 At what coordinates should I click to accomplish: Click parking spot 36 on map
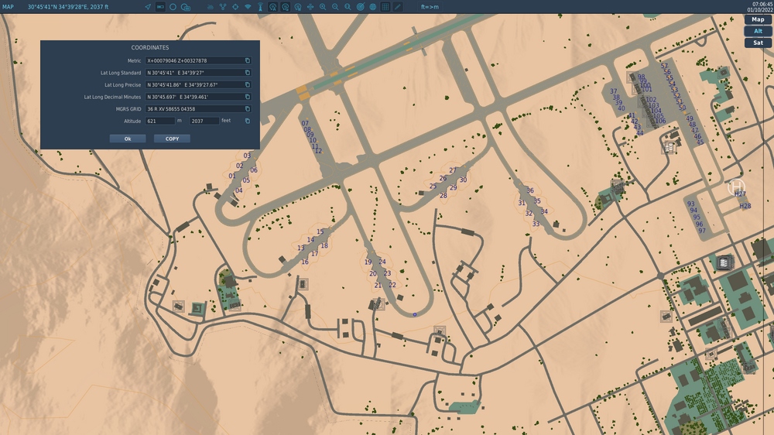pos(529,190)
